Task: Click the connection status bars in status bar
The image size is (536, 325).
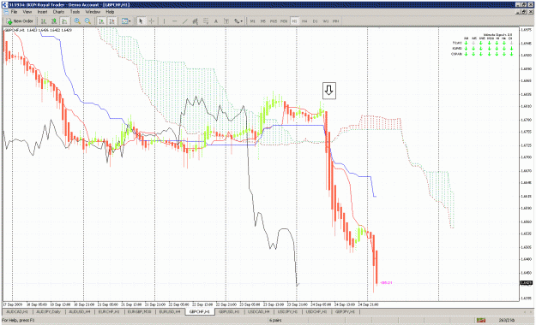Action: pos(481,320)
